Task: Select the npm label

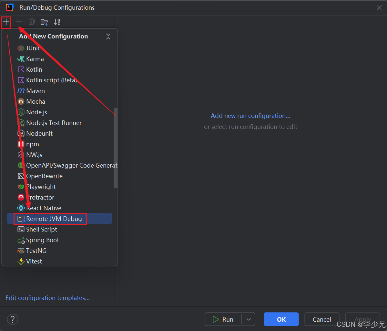Action: (33, 144)
